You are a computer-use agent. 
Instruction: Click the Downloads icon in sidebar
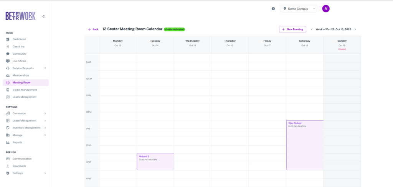pyautogui.click(x=8, y=166)
